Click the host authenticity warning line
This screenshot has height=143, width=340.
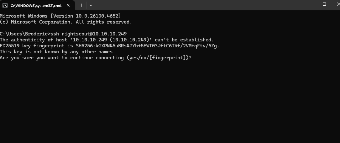[107, 40]
